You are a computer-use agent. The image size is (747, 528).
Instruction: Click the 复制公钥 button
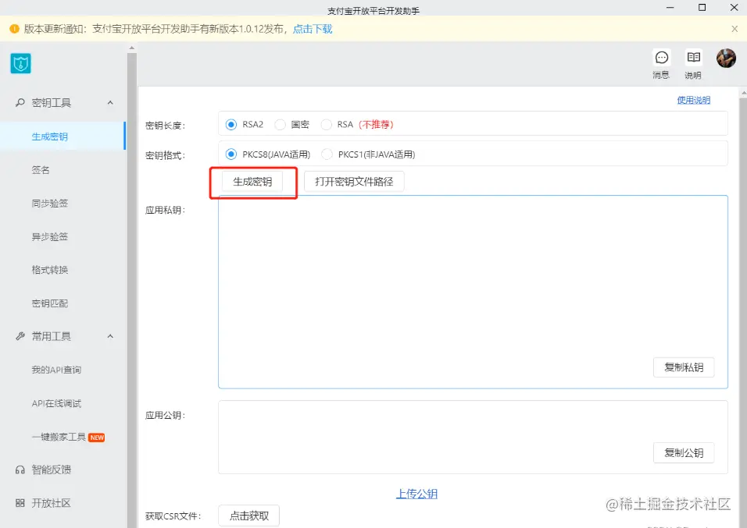[684, 453]
